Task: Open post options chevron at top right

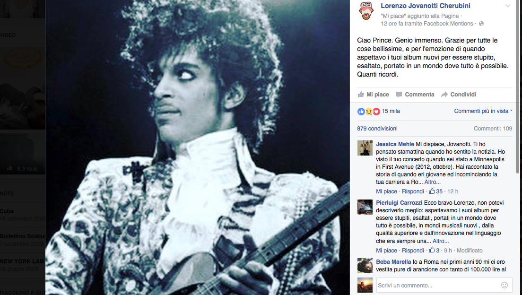Action: pyautogui.click(x=508, y=6)
